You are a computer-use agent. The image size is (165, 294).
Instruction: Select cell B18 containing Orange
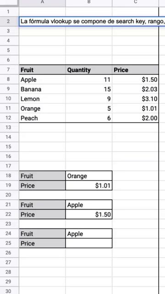[x=89, y=176]
